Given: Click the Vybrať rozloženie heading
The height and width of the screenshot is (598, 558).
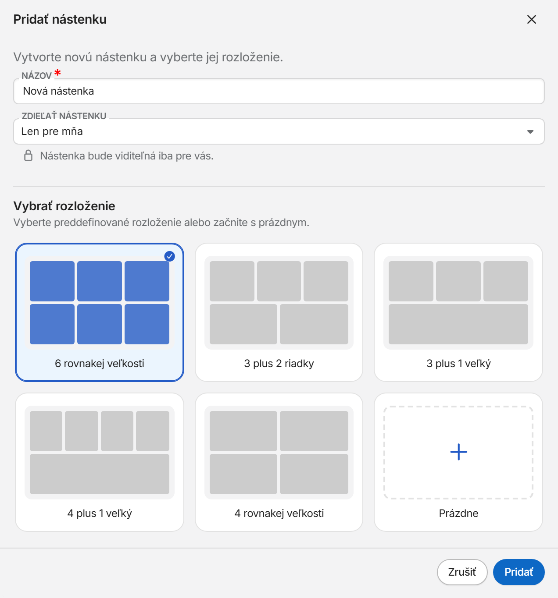Looking at the screenshot, I should (x=64, y=206).
